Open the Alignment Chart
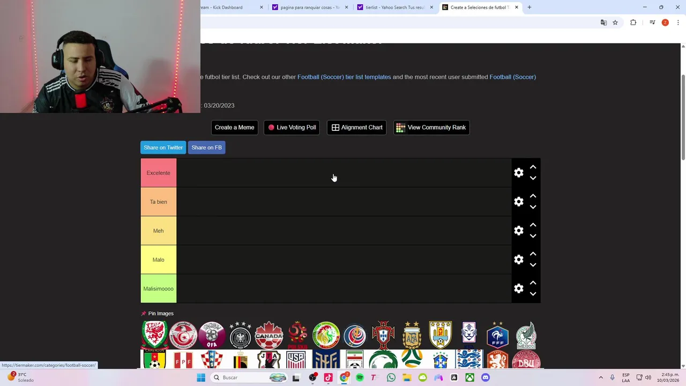The height and width of the screenshot is (386, 686). [356, 127]
